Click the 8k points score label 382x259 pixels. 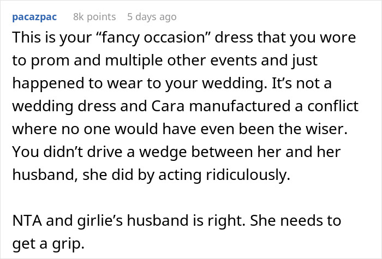94,17
